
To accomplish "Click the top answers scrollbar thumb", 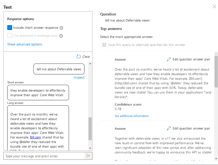I will pyautogui.click(x=216, y=72).
